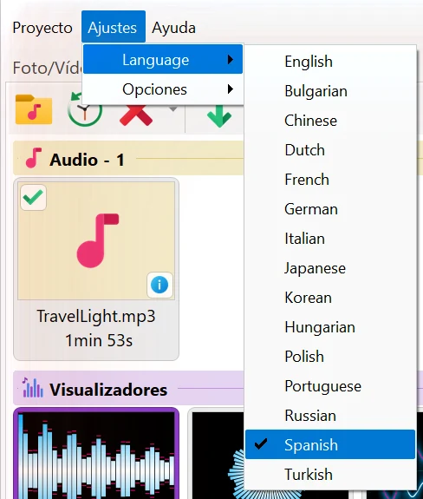Click the Audio - 1 section header
The width and height of the screenshot is (423, 499).
point(128,159)
